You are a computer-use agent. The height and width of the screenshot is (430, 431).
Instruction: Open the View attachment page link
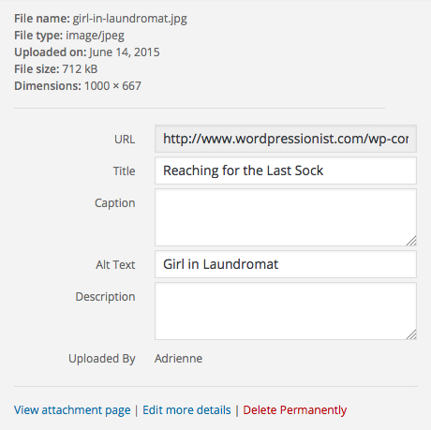coord(72,410)
